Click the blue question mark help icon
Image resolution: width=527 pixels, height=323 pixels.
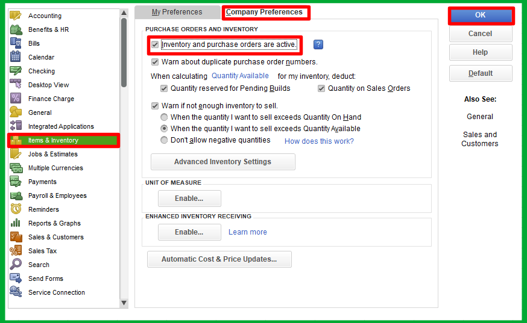[x=318, y=45]
